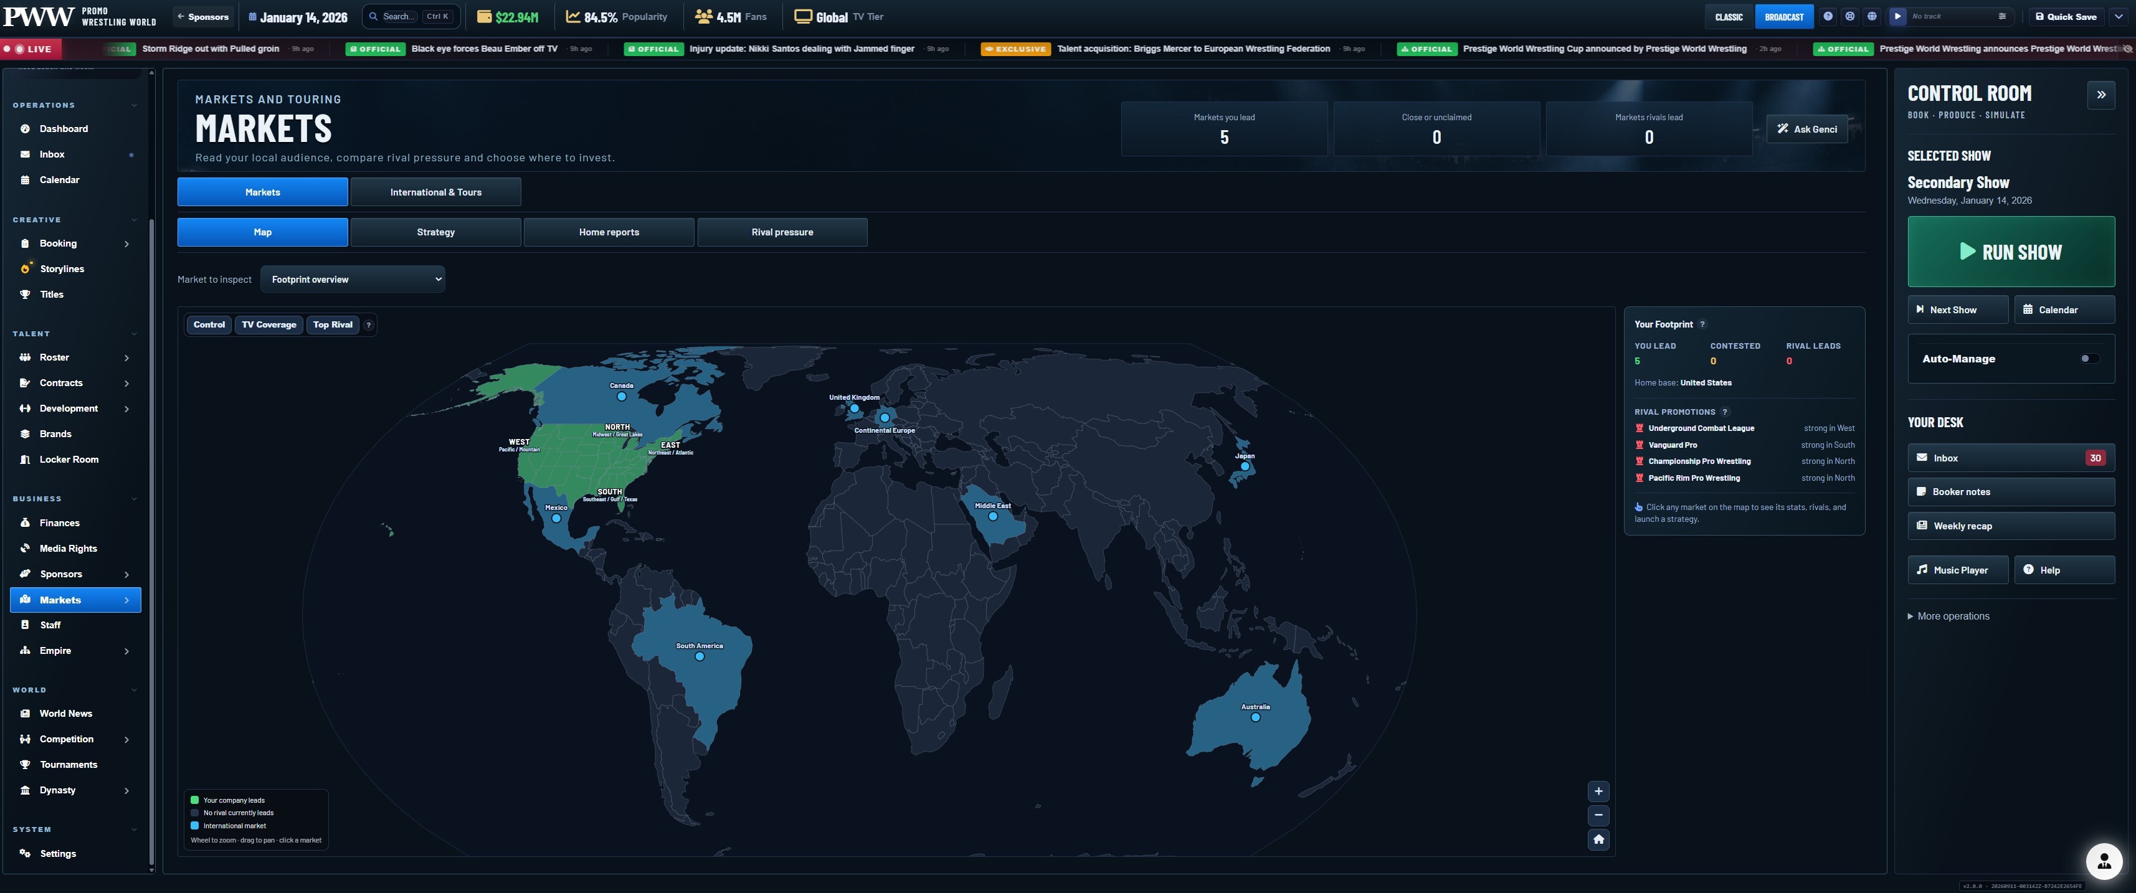Screen dimensions: 2136x893
Task: Open the Market to inspect dropdown
Action: coord(353,280)
